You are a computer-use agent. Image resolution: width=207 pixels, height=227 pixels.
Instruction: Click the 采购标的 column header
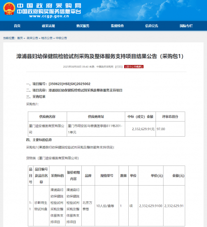(57, 176)
